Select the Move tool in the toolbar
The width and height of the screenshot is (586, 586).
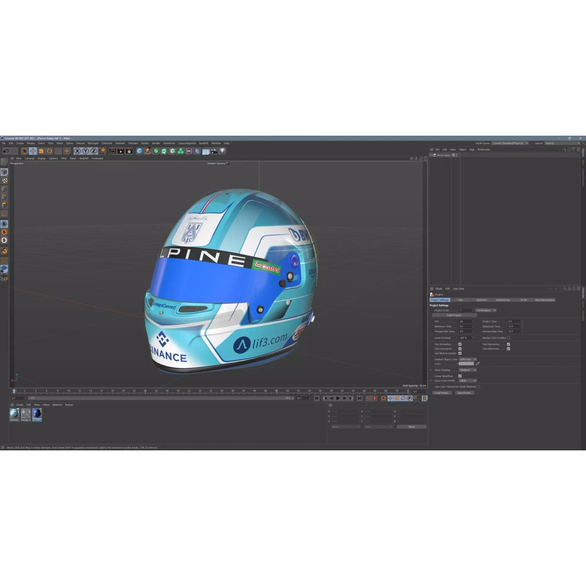pos(33,151)
